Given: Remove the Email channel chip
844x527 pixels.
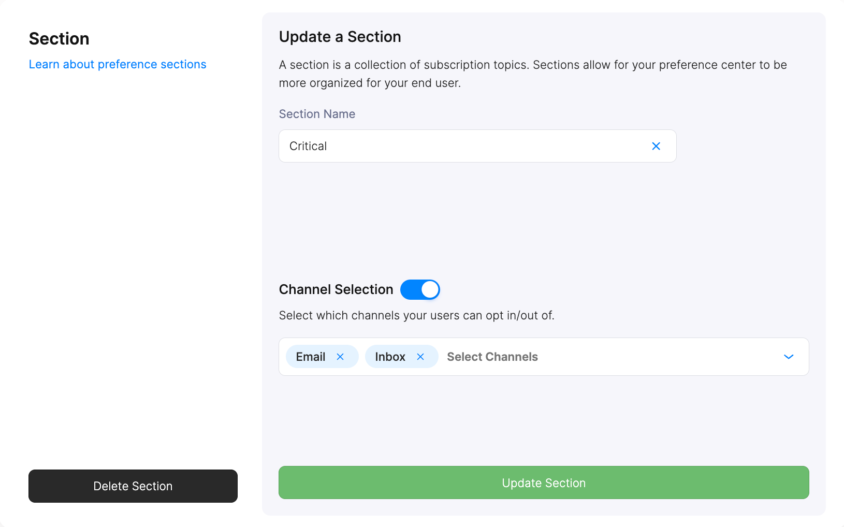Looking at the screenshot, I should point(341,356).
